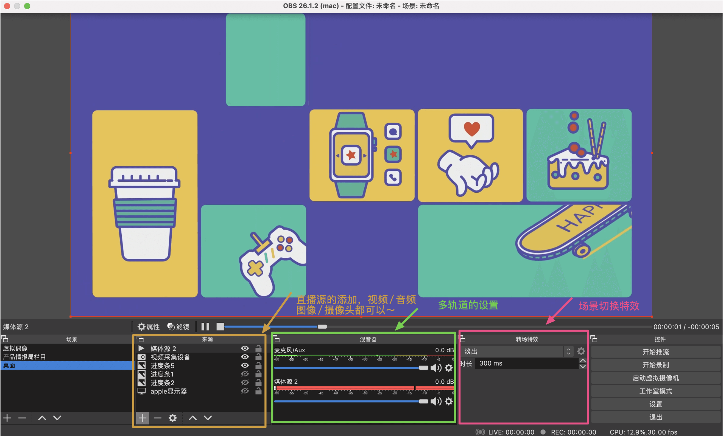Viewport: 723px width, 436px height.
Task: Select the 产品情报局栏目 scene
Action: click(x=24, y=357)
